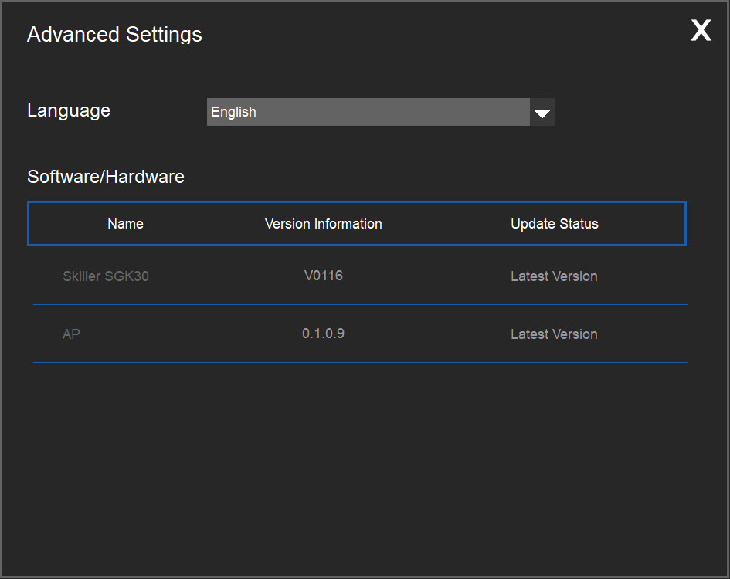
Task: Click Latest Version for Skiller SGK30
Action: pos(554,276)
